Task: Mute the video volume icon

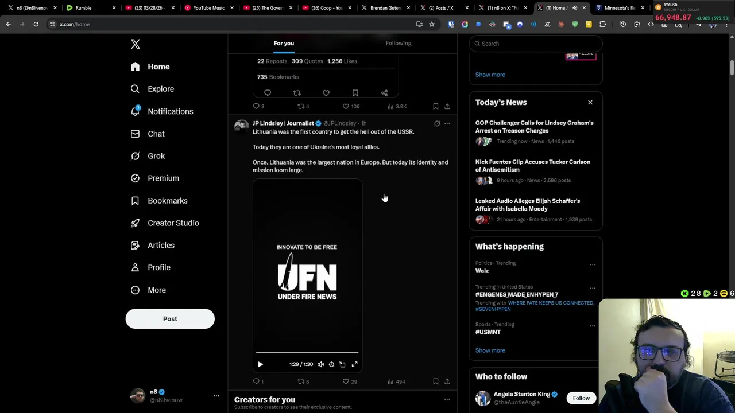Action: pos(320,364)
